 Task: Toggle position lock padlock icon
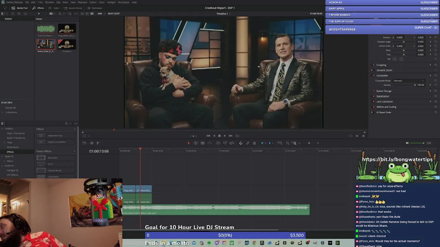pos(254,143)
